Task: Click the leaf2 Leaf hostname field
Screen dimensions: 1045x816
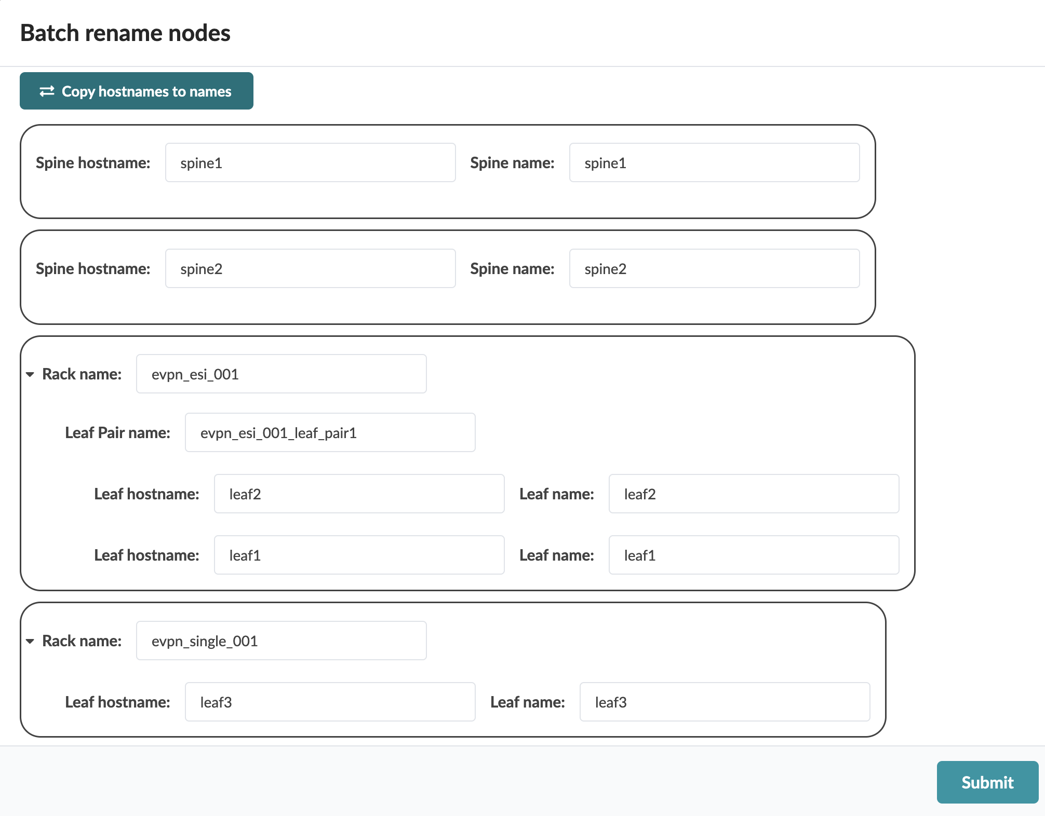Action: [359, 494]
